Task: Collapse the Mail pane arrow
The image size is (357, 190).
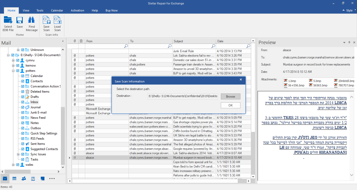Action: point(63,41)
